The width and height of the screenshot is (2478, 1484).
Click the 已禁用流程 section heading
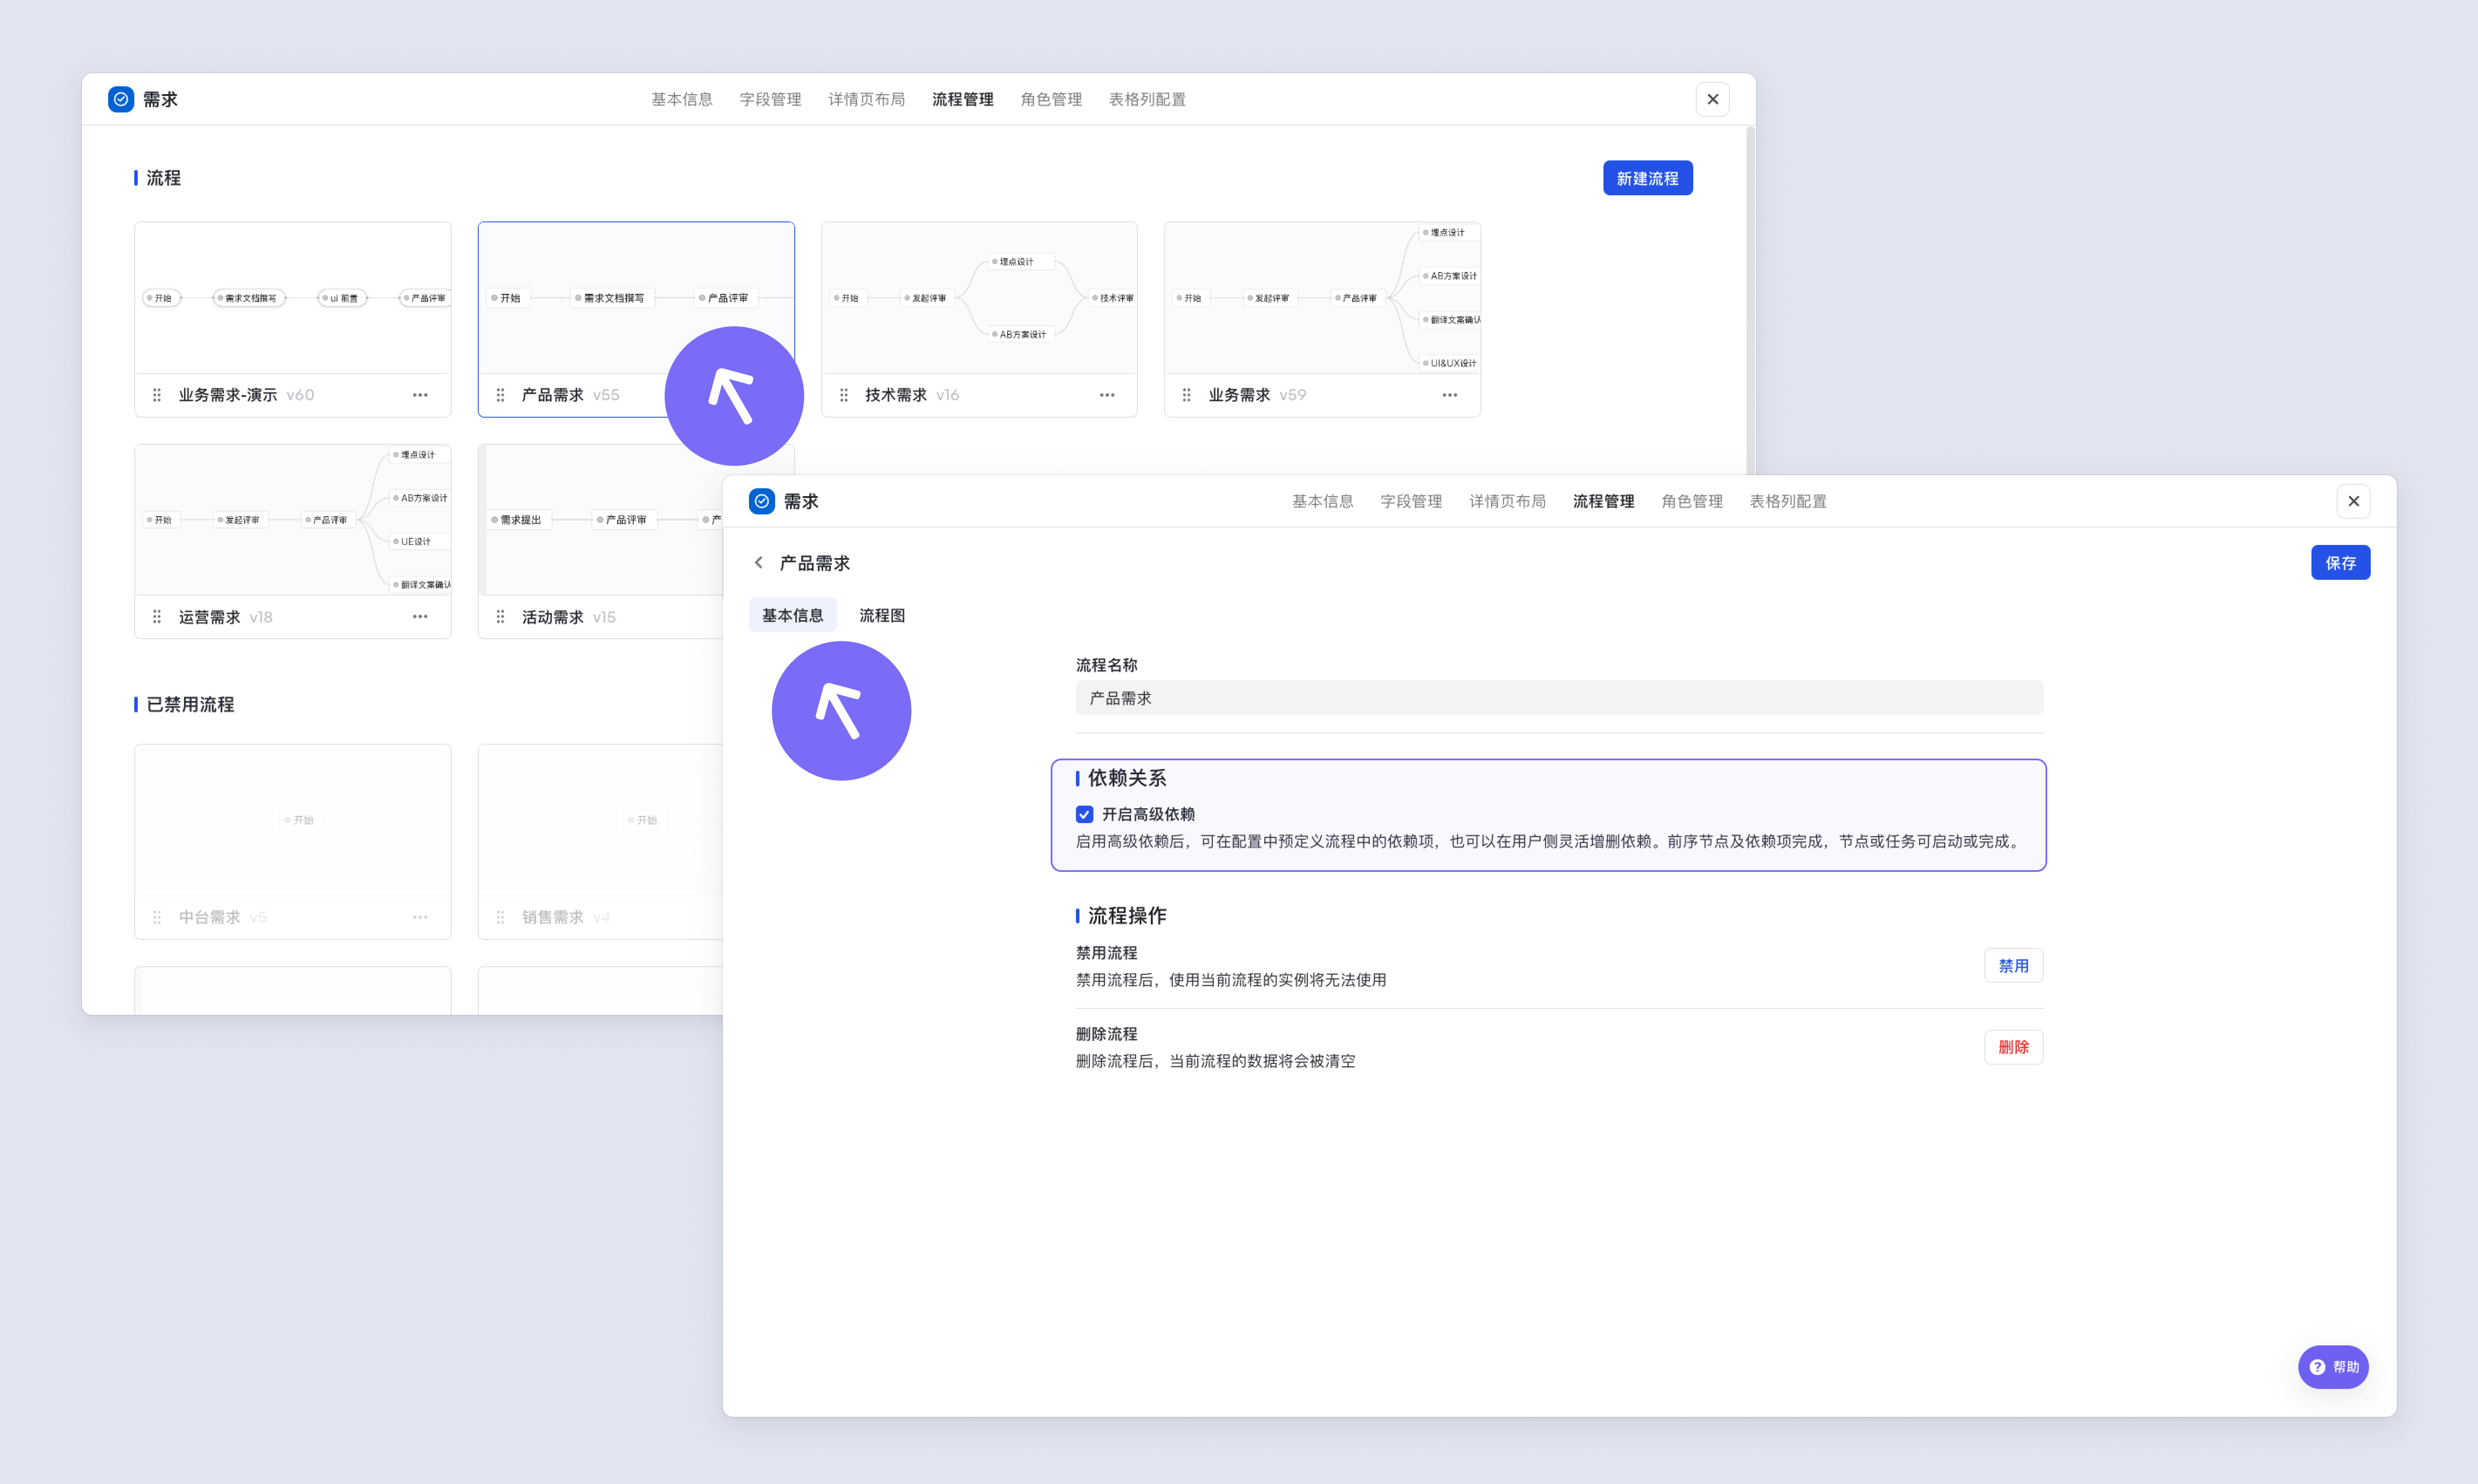tap(190, 704)
